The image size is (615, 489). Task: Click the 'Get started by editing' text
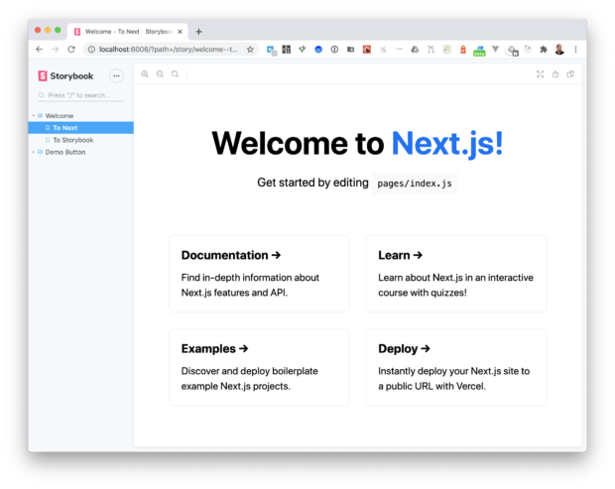312,183
